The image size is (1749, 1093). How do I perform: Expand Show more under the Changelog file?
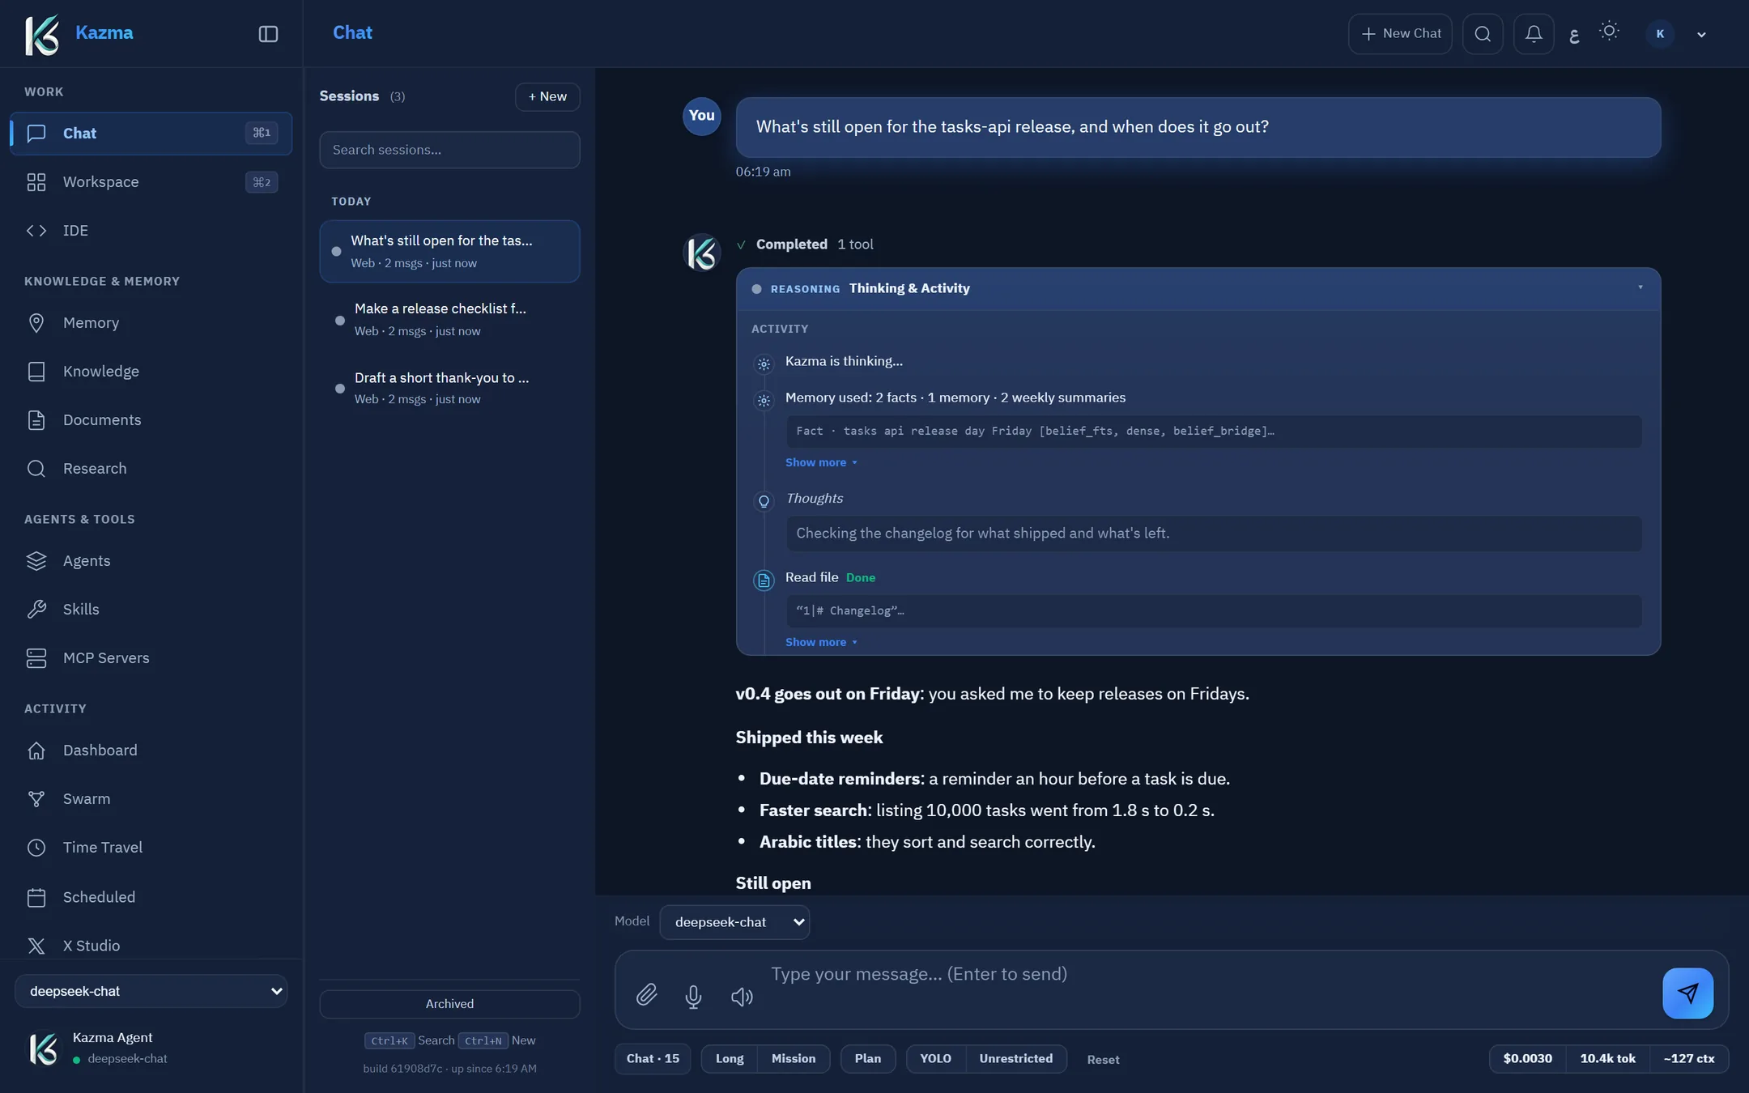[820, 642]
